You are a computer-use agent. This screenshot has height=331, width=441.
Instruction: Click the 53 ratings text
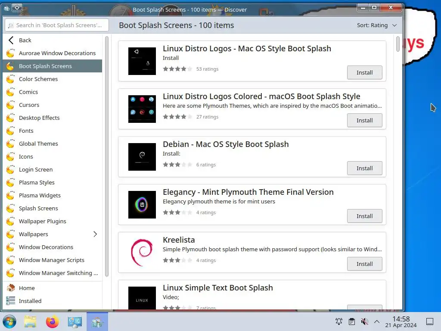click(x=207, y=69)
